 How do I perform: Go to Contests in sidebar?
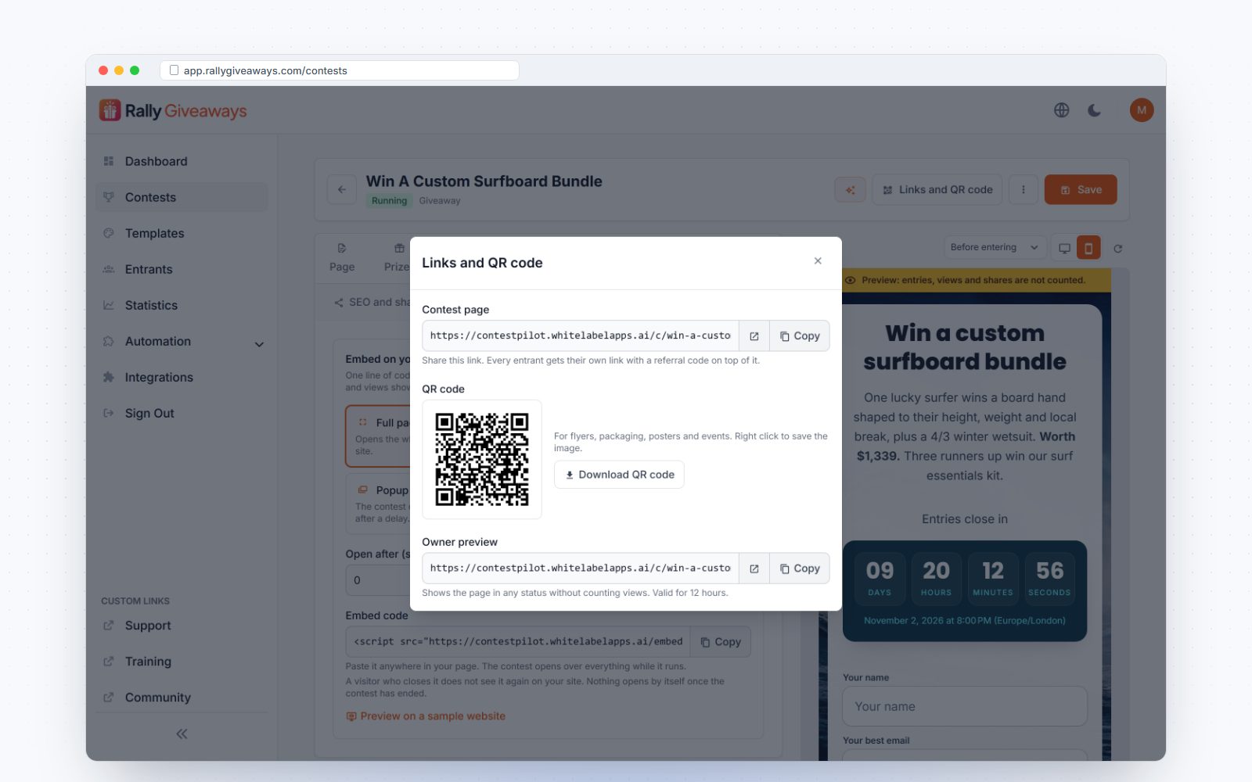[x=182, y=197]
